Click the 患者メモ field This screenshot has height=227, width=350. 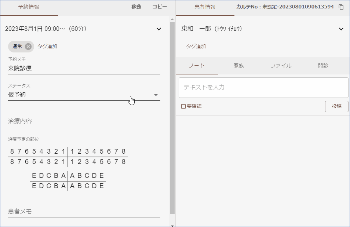coord(84,212)
